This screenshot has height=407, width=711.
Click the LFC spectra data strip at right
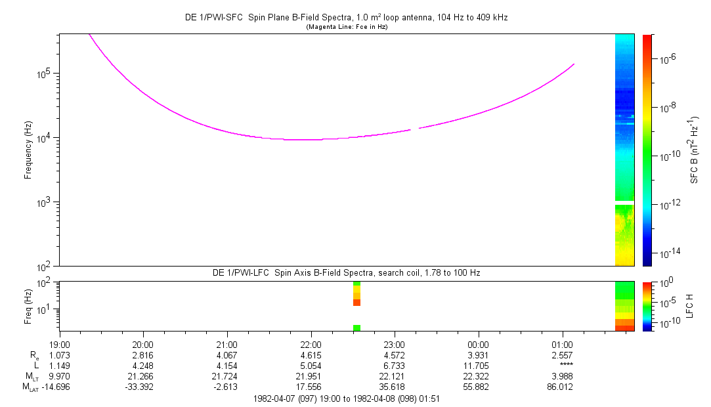pos(624,307)
